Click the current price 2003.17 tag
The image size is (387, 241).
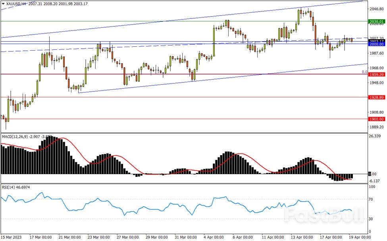point(376,41)
